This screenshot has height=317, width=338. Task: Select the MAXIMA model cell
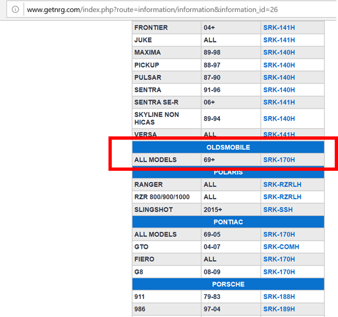(x=167, y=52)
